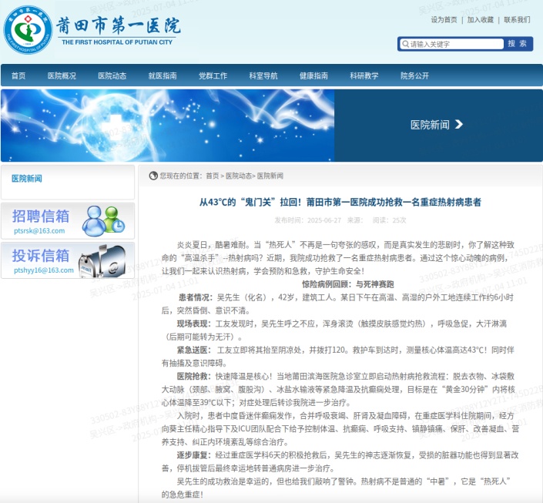Click the 搜索 button
This screenshot has height=503, width=543.
[518, 44]
